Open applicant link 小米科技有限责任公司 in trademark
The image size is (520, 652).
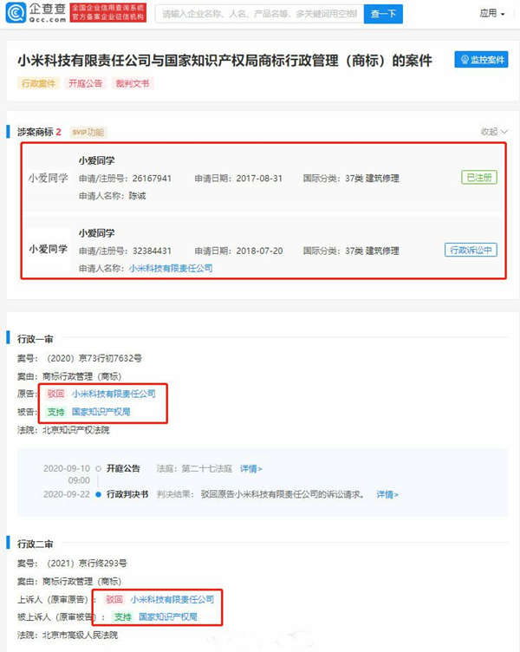coord(171,268)
